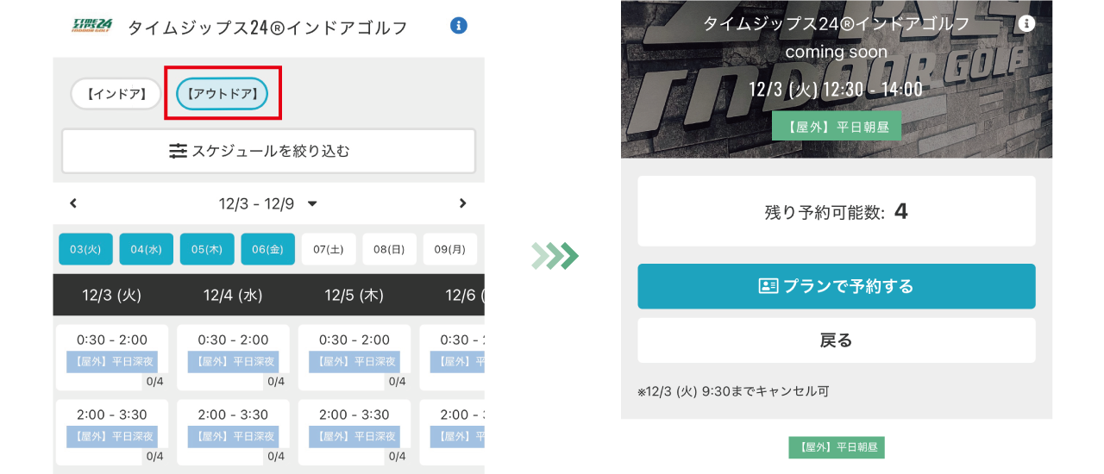The height and width of the screenshot is (474, 1104).
Task: Select the 【インドア】 filter pill
Action: (116, 93)
